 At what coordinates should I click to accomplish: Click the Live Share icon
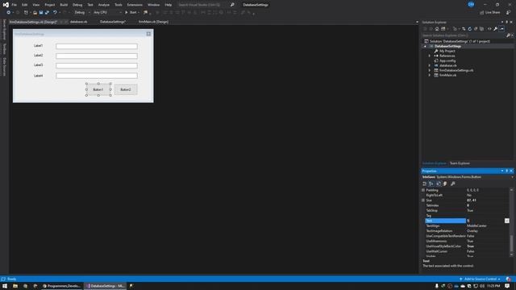pos(482,13)
